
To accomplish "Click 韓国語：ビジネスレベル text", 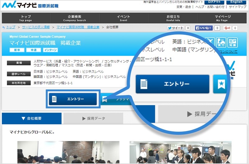I will point(51,77).
